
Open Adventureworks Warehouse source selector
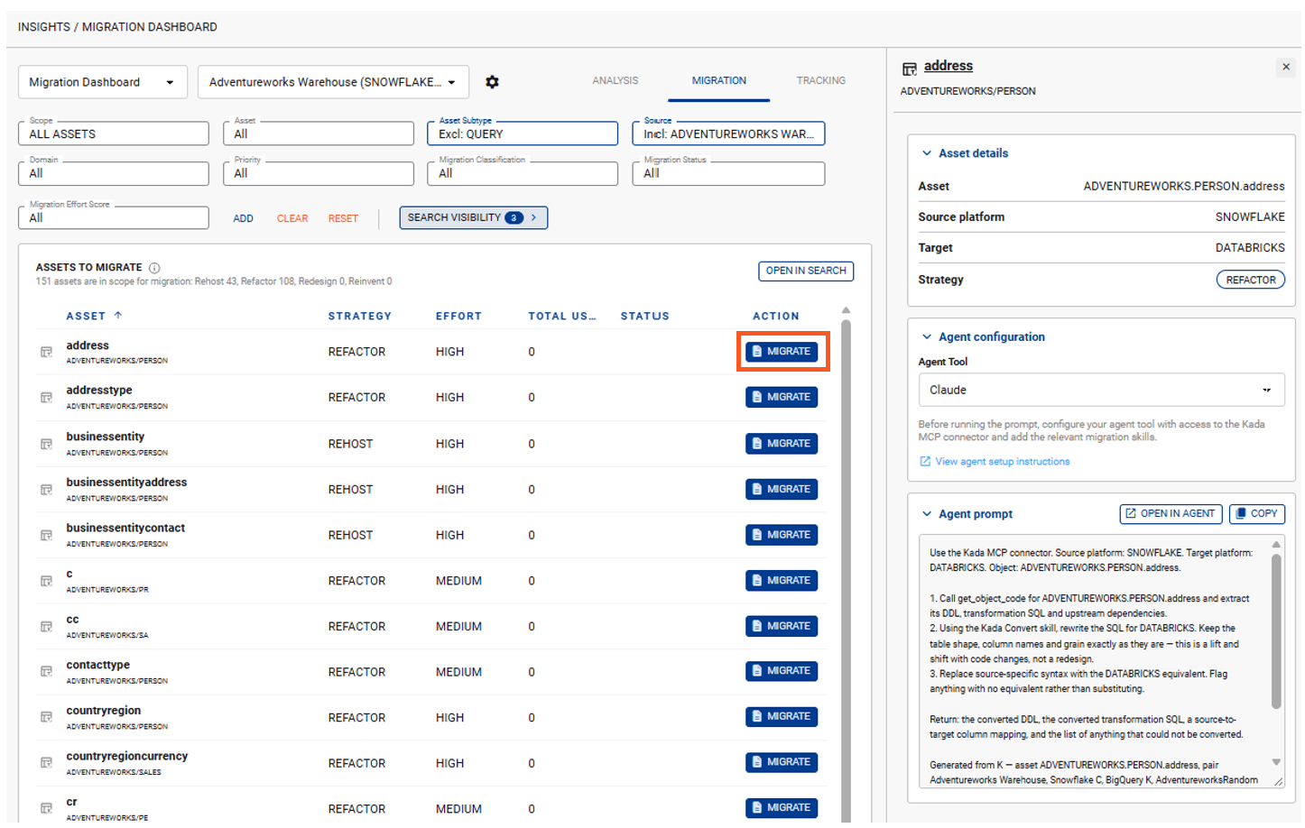point(333,82)
